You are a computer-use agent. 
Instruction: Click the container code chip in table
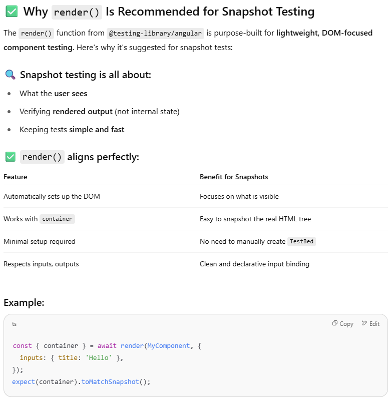tap(57, 219)
